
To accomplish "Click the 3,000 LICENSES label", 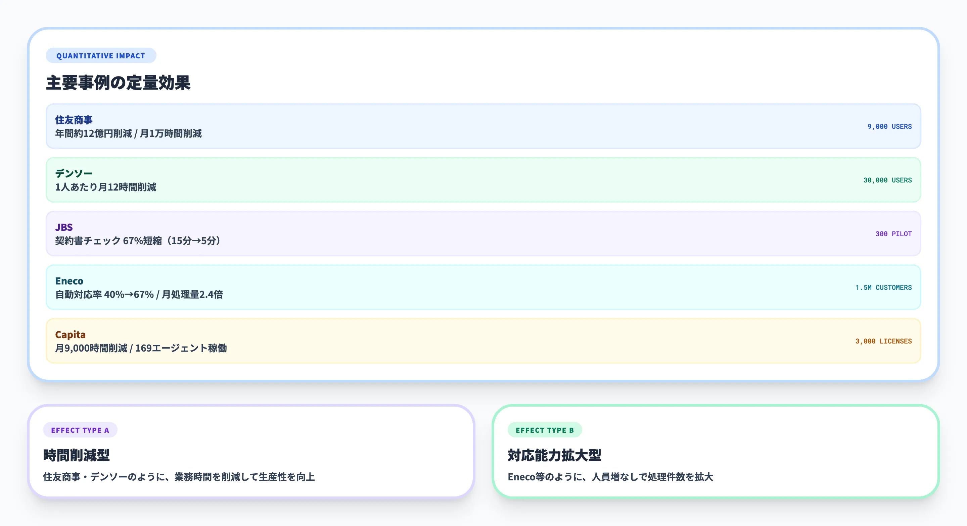I will coord(883,341).
